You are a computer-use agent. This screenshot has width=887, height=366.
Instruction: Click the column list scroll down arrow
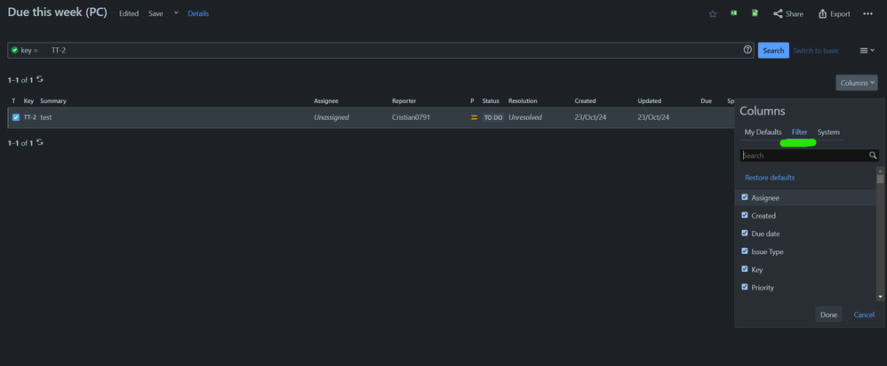click(x=880, y=297)
